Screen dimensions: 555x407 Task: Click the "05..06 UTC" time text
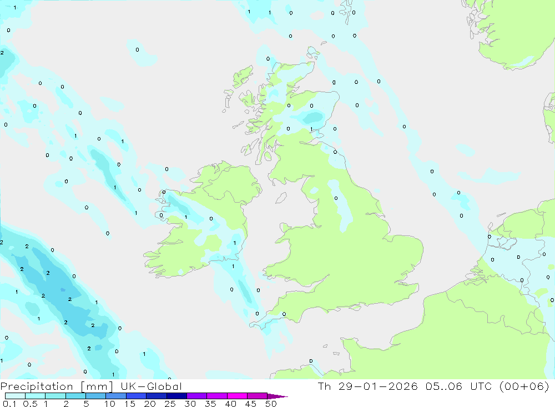point(458,386)
